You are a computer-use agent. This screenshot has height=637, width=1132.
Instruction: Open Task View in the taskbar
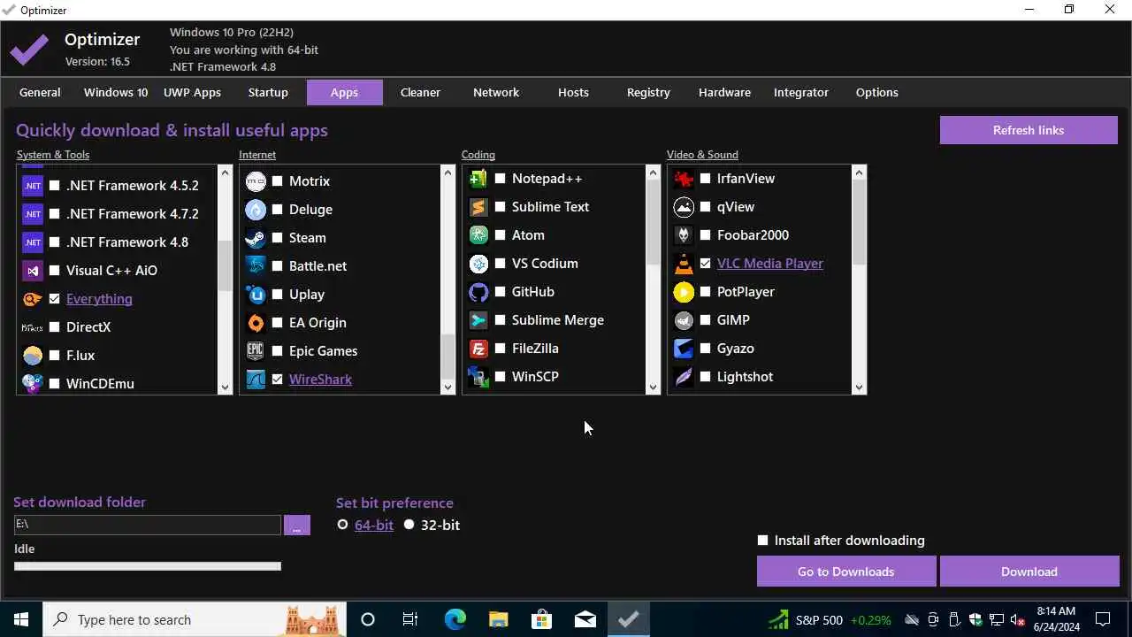tap(410, 619)
